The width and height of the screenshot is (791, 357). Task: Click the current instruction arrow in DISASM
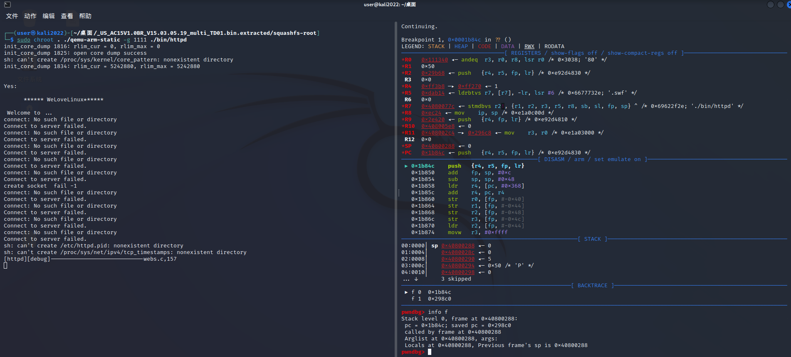coord(406,166)
